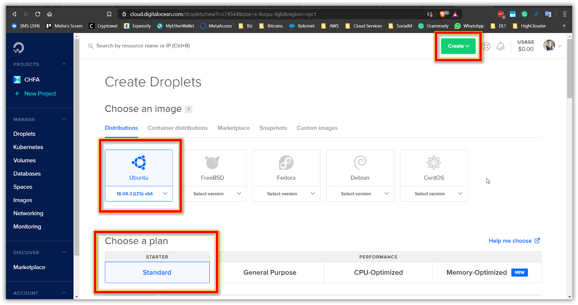This screenshot has height=305, width=578.
Task: Switch to the Marketplace image tab
Action: click(x=234, y=128)
